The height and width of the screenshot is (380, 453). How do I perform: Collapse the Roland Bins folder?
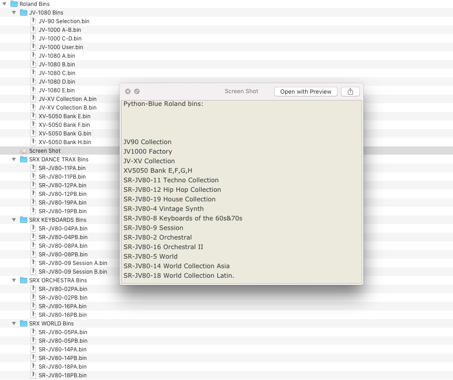point(5,4)
